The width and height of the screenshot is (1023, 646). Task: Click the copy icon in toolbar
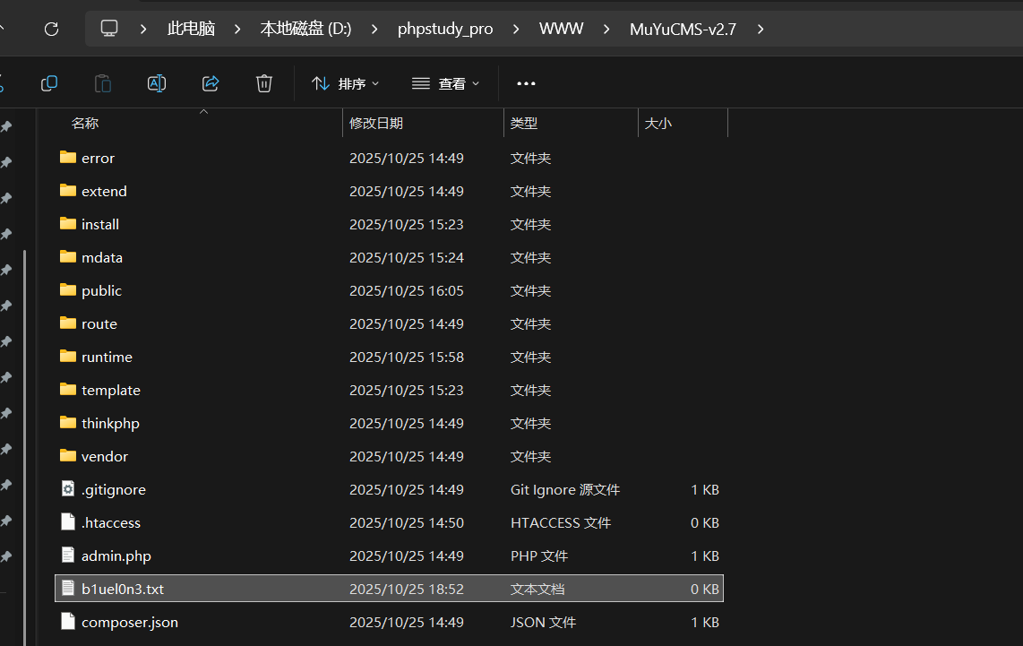(x=49, y=83)
